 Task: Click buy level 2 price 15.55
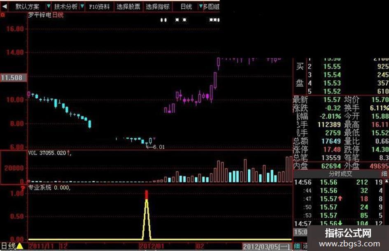pos(332,66)
